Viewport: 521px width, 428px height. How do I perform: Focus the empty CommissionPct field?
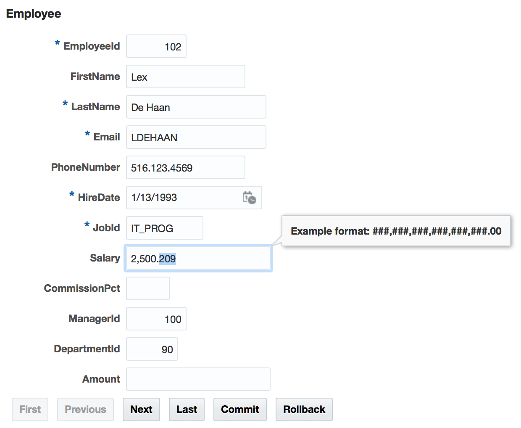(x=148, y=288)
